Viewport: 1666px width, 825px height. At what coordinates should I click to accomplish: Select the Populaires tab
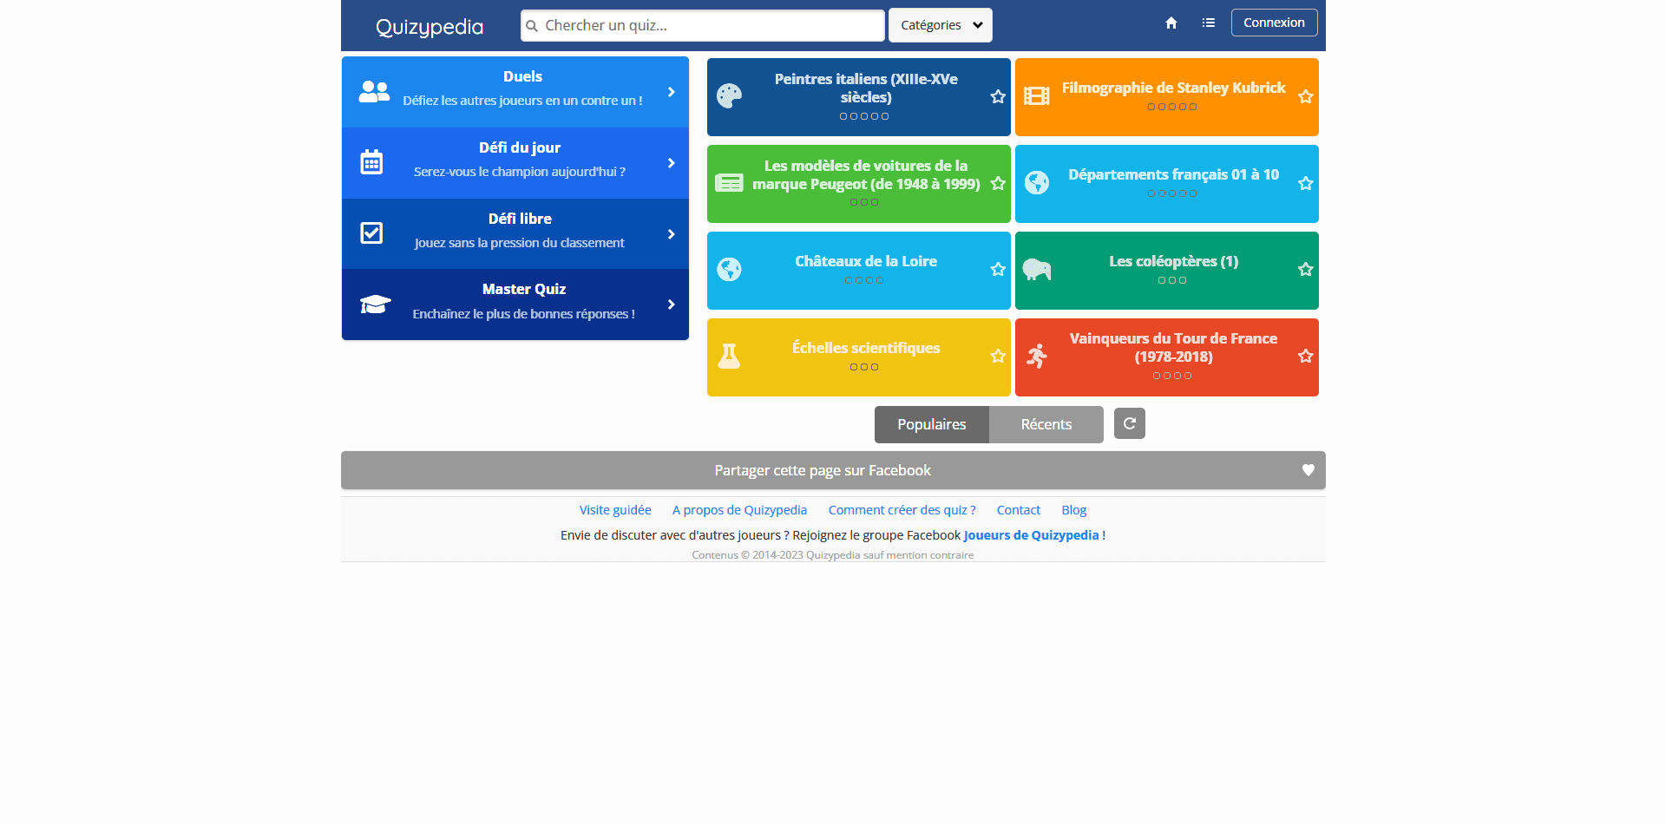click(931, 424)
